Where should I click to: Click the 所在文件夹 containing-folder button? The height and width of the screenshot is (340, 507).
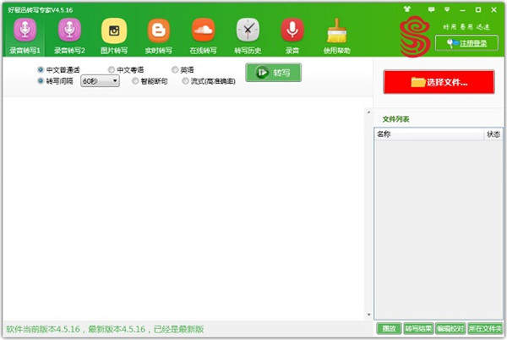click(x=485, y=329)
